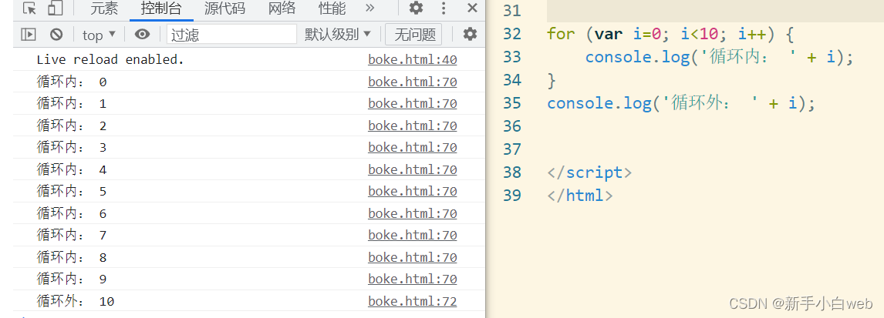Toggle the device toolbar icon

point(56,8)
